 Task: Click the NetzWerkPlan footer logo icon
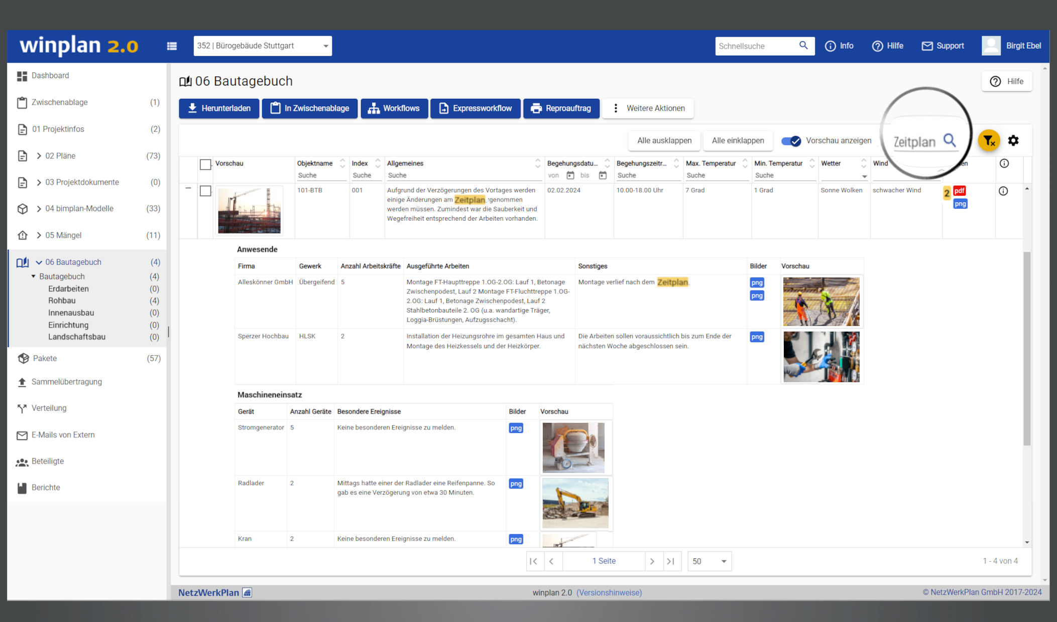[247, 592]
